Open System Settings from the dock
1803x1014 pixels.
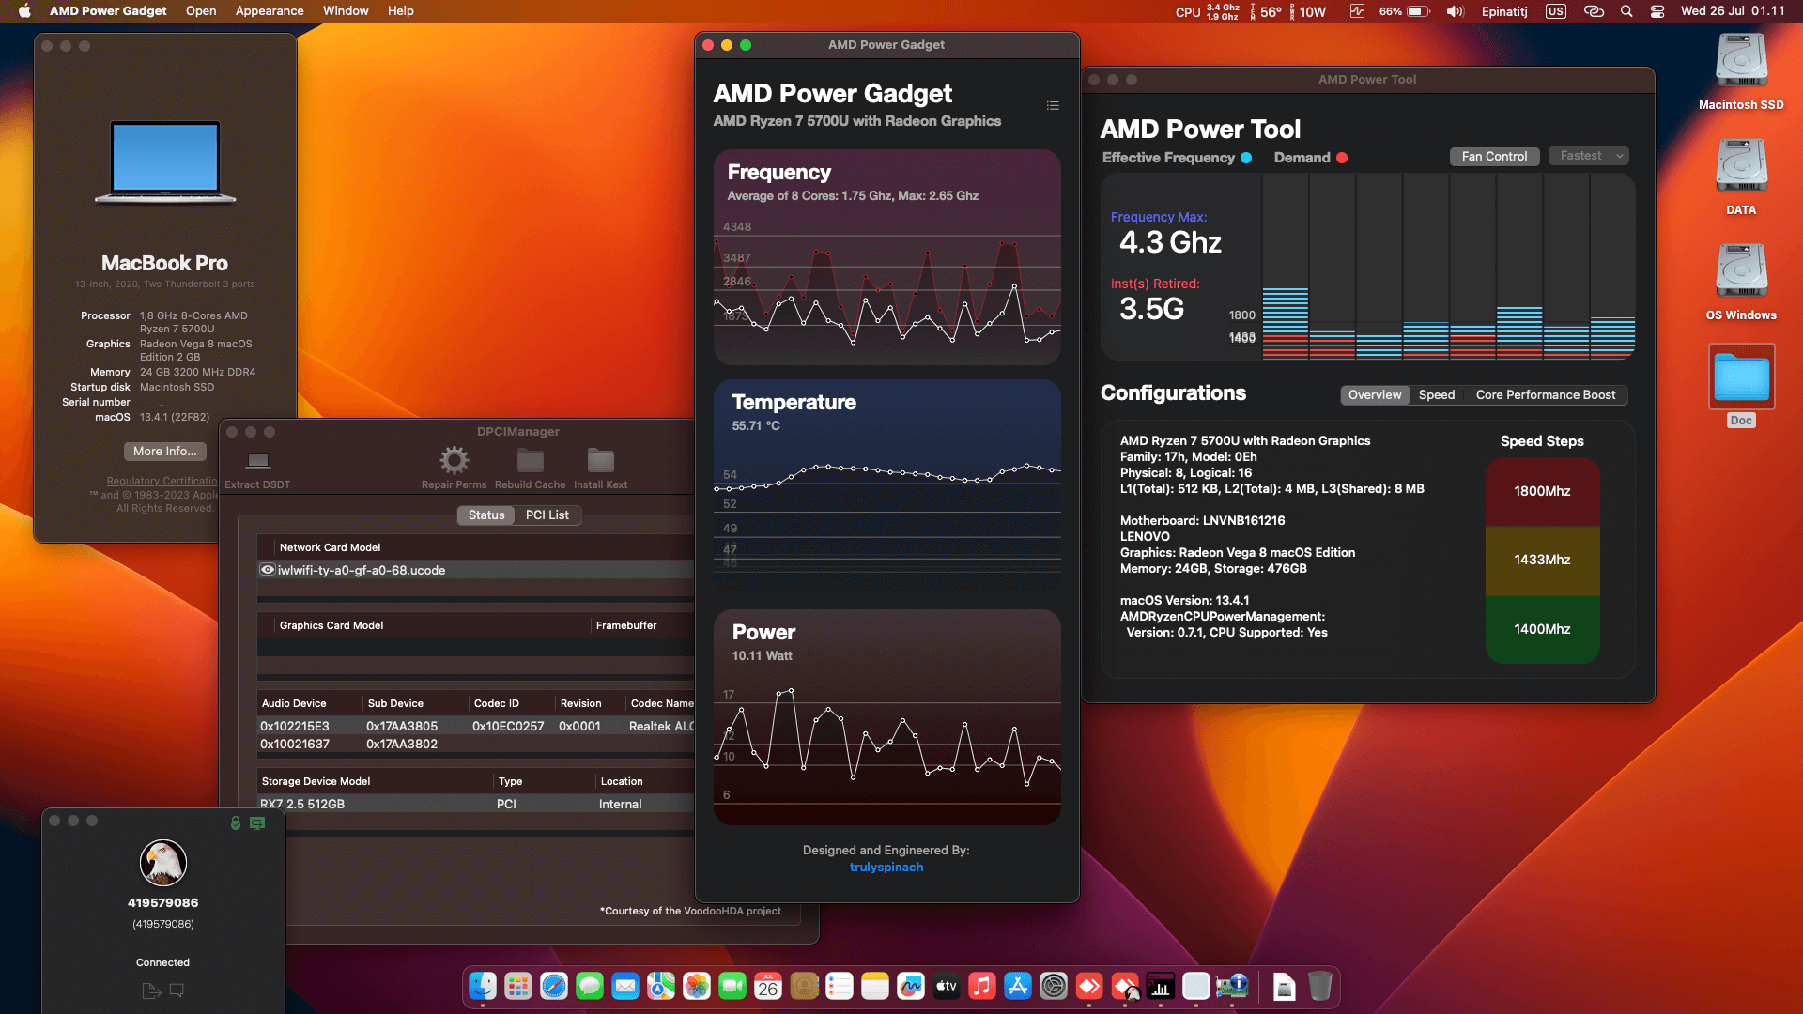point(1054,986)
